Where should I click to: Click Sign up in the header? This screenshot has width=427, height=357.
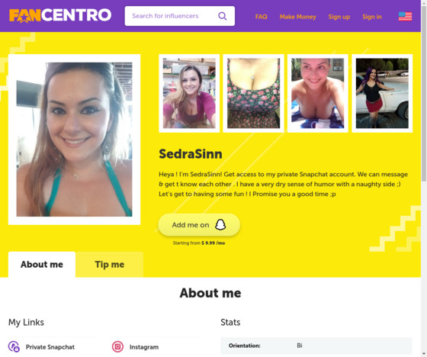click(x=339, y=17)
